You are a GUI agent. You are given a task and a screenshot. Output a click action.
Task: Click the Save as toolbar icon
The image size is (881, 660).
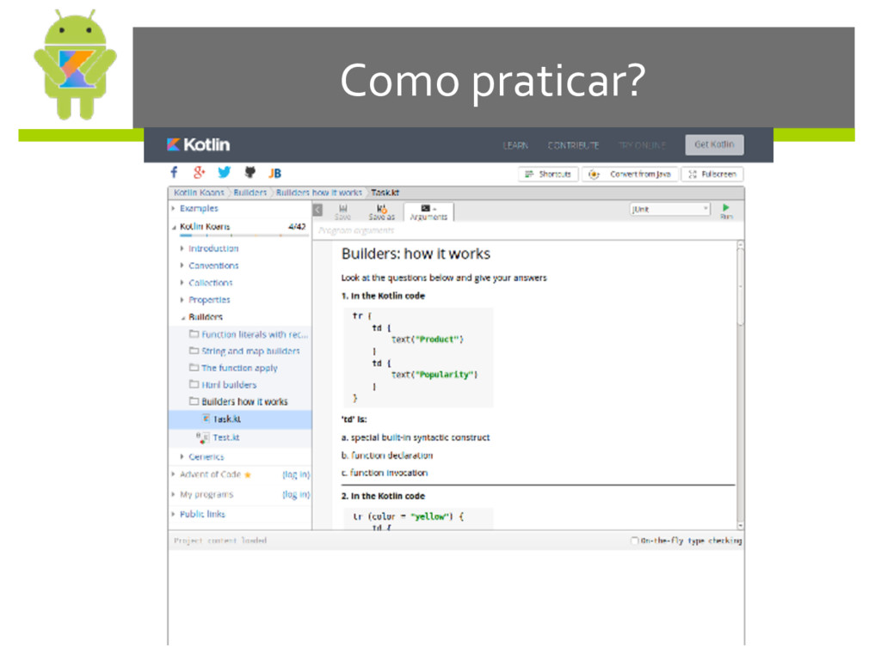pyautogui.click(x=381, y=212)
